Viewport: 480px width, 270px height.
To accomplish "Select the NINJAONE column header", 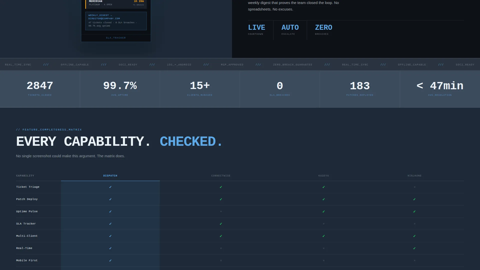I will (414, 176).
